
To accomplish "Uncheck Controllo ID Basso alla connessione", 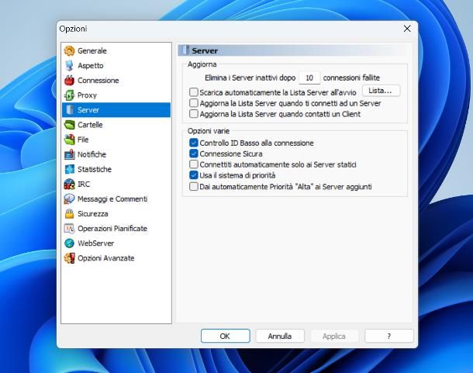I will 194,143.
